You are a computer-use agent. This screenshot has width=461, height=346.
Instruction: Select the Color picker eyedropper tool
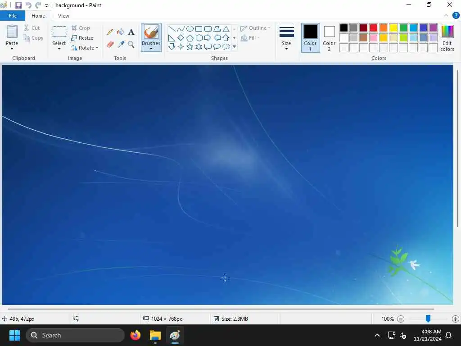(121, 45)
